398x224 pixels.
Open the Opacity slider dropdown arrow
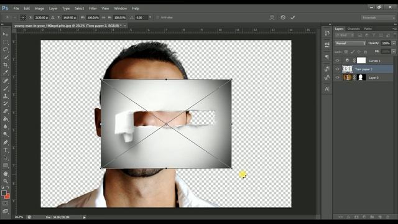tap(394, 44)
